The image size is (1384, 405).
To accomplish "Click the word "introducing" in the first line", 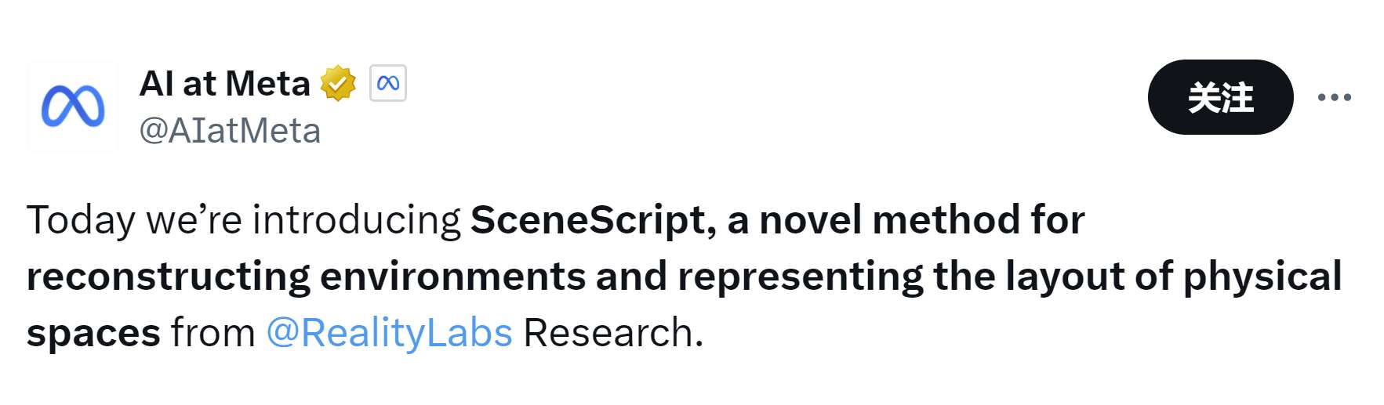I will click(357, 219).
